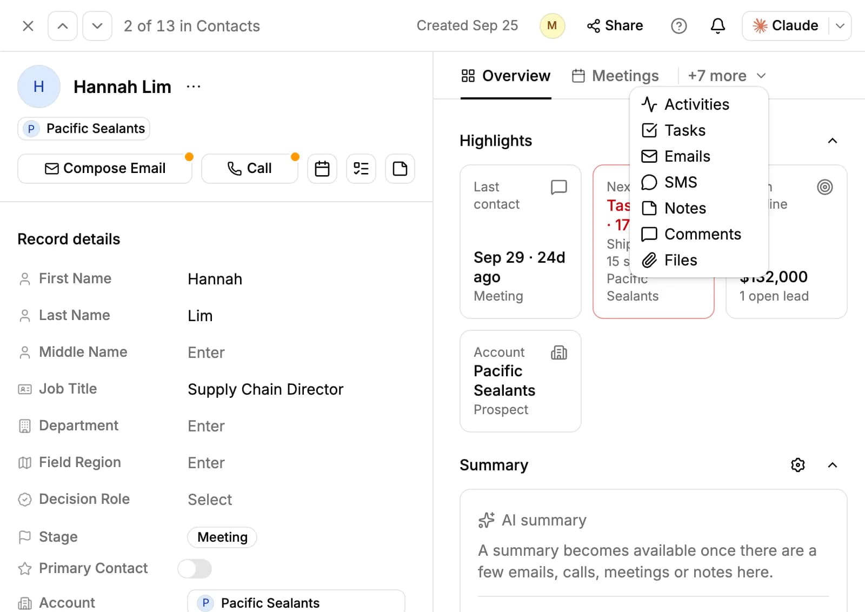Switch to the Overview tab
Image resolution: width=865 pixels, height=612 pixels.
506,76
